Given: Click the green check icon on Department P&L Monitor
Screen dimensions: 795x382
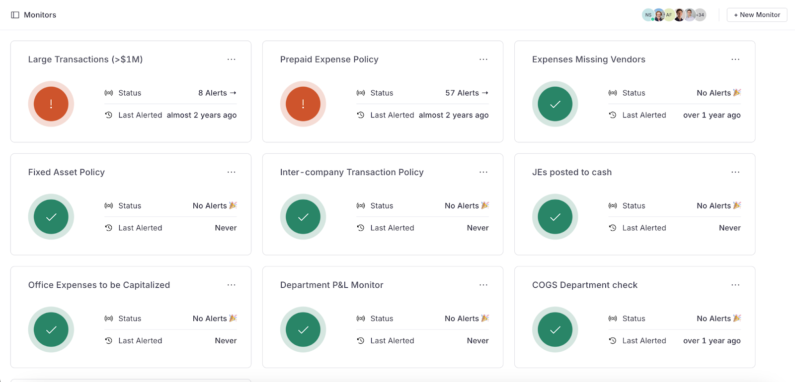Looking at the screenshot, I should [x=303, y=329].
